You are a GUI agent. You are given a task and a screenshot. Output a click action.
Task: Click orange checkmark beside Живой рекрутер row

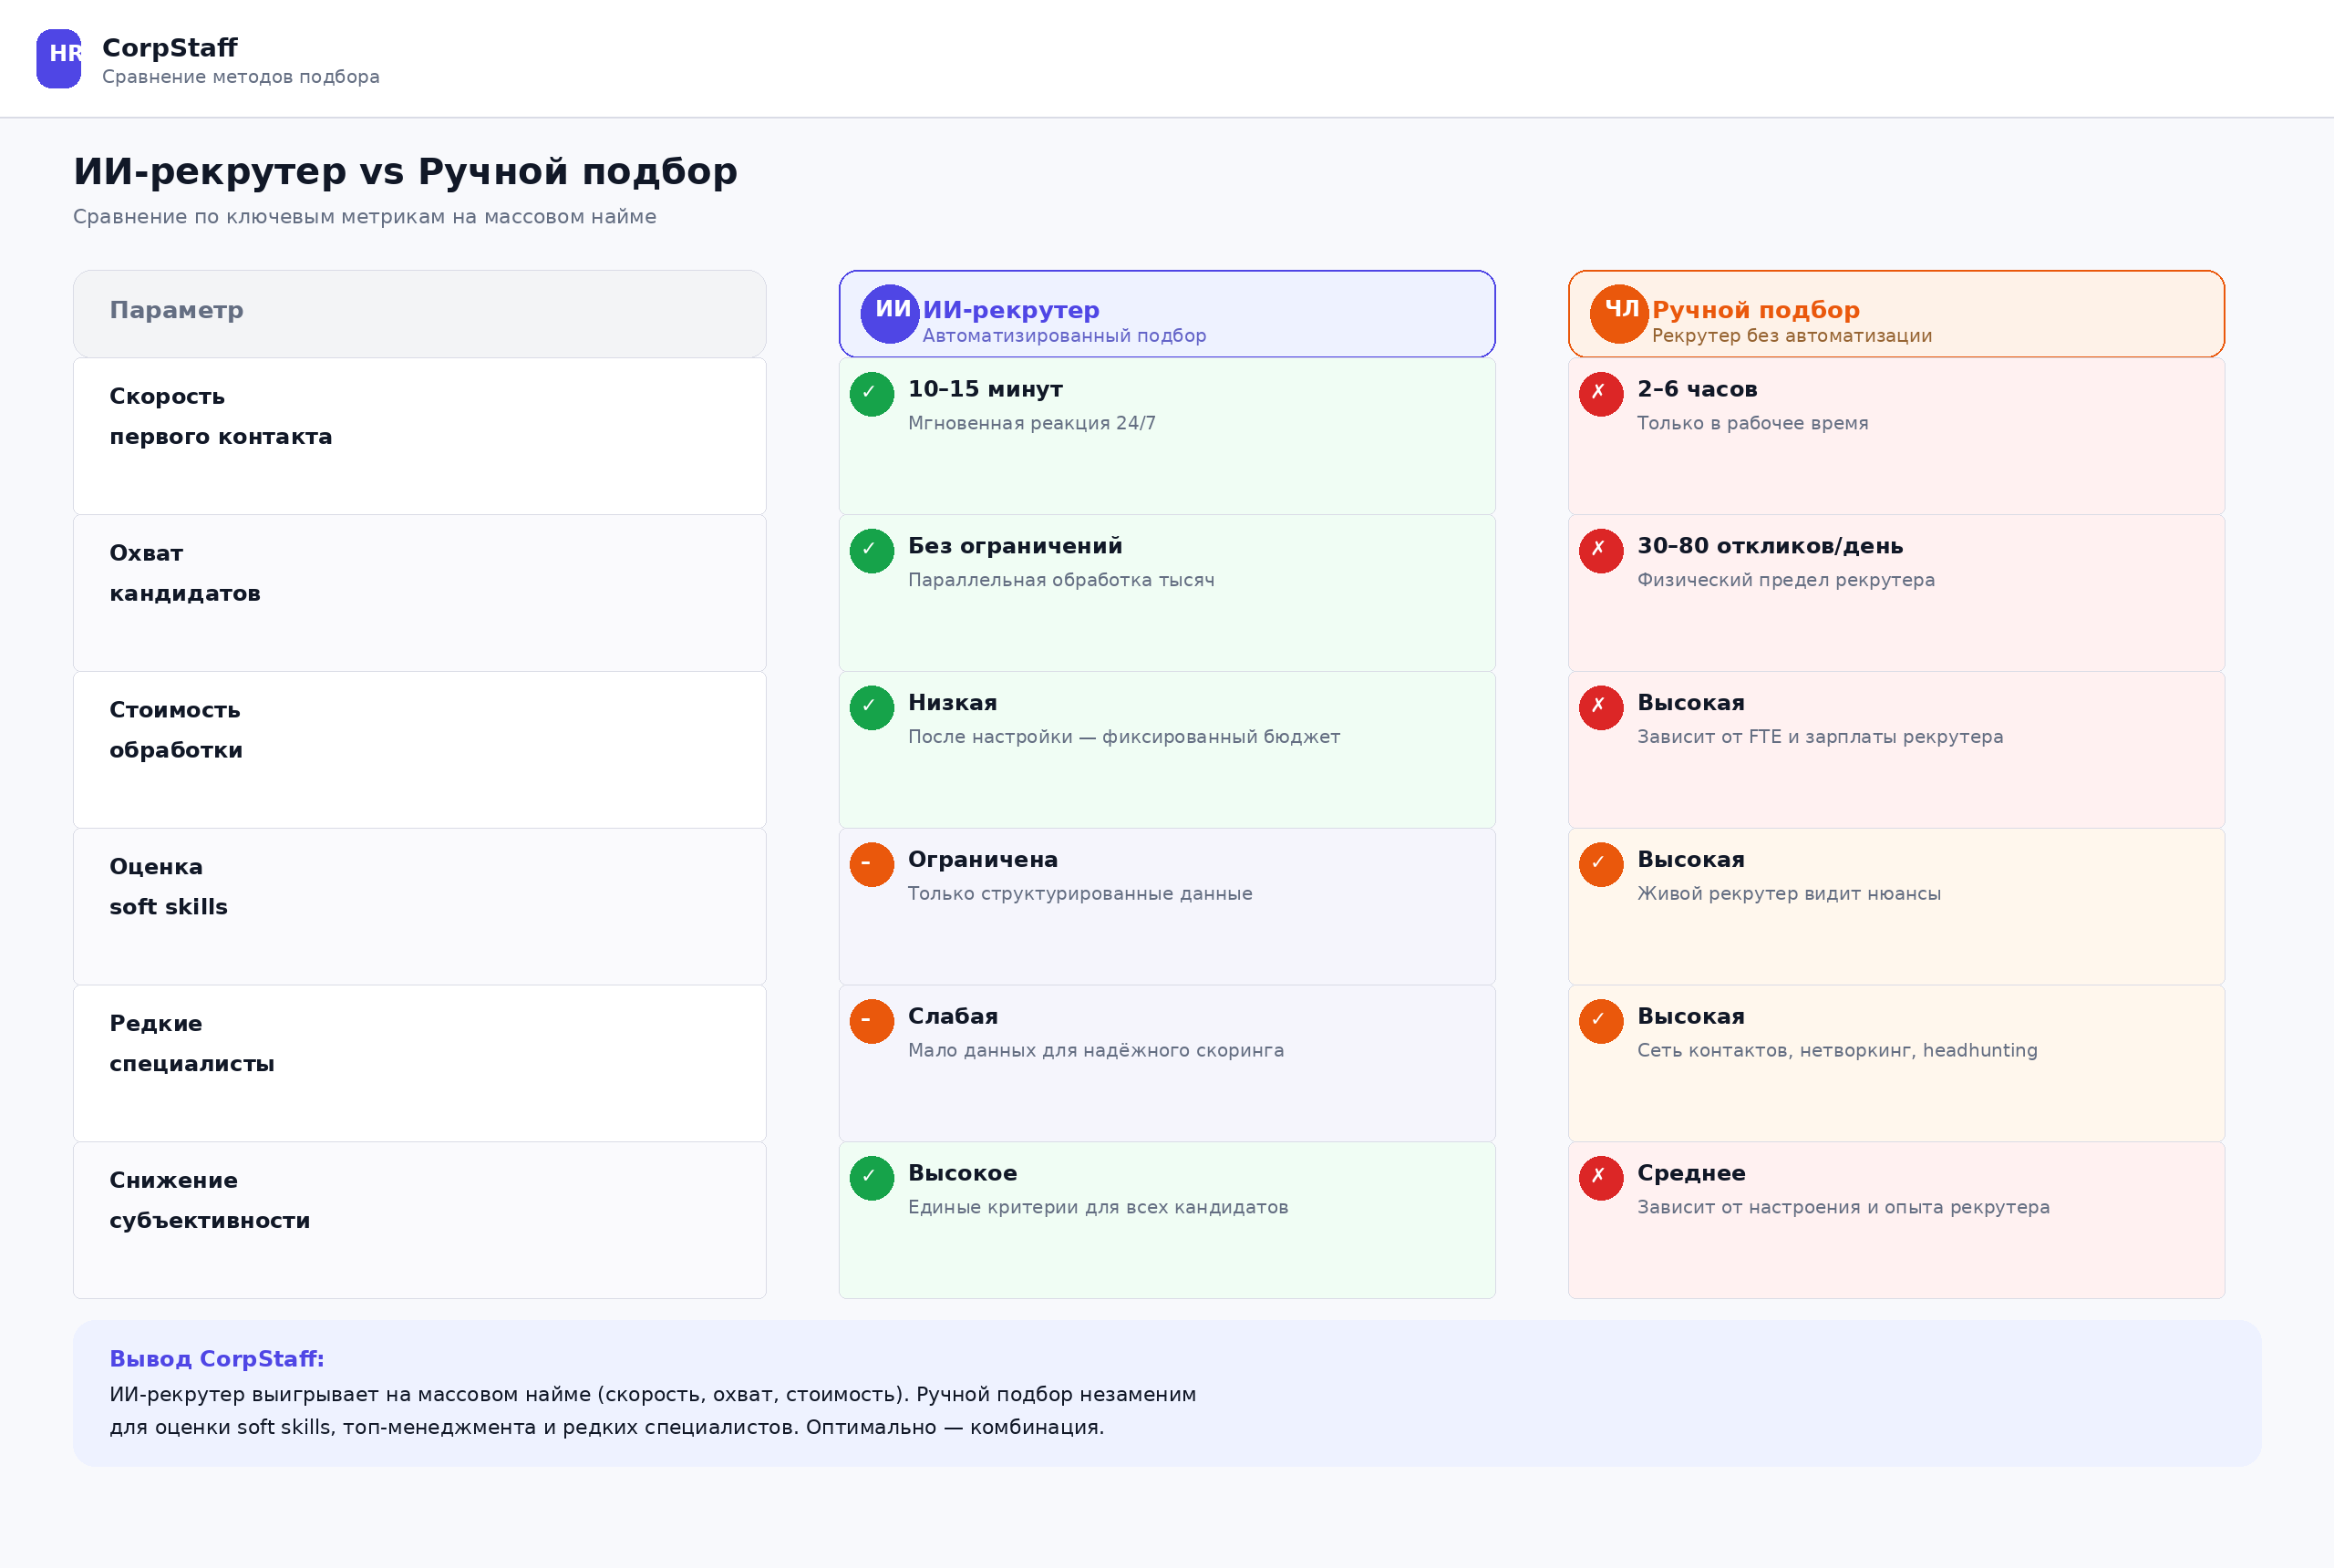tap(1601, 865)
